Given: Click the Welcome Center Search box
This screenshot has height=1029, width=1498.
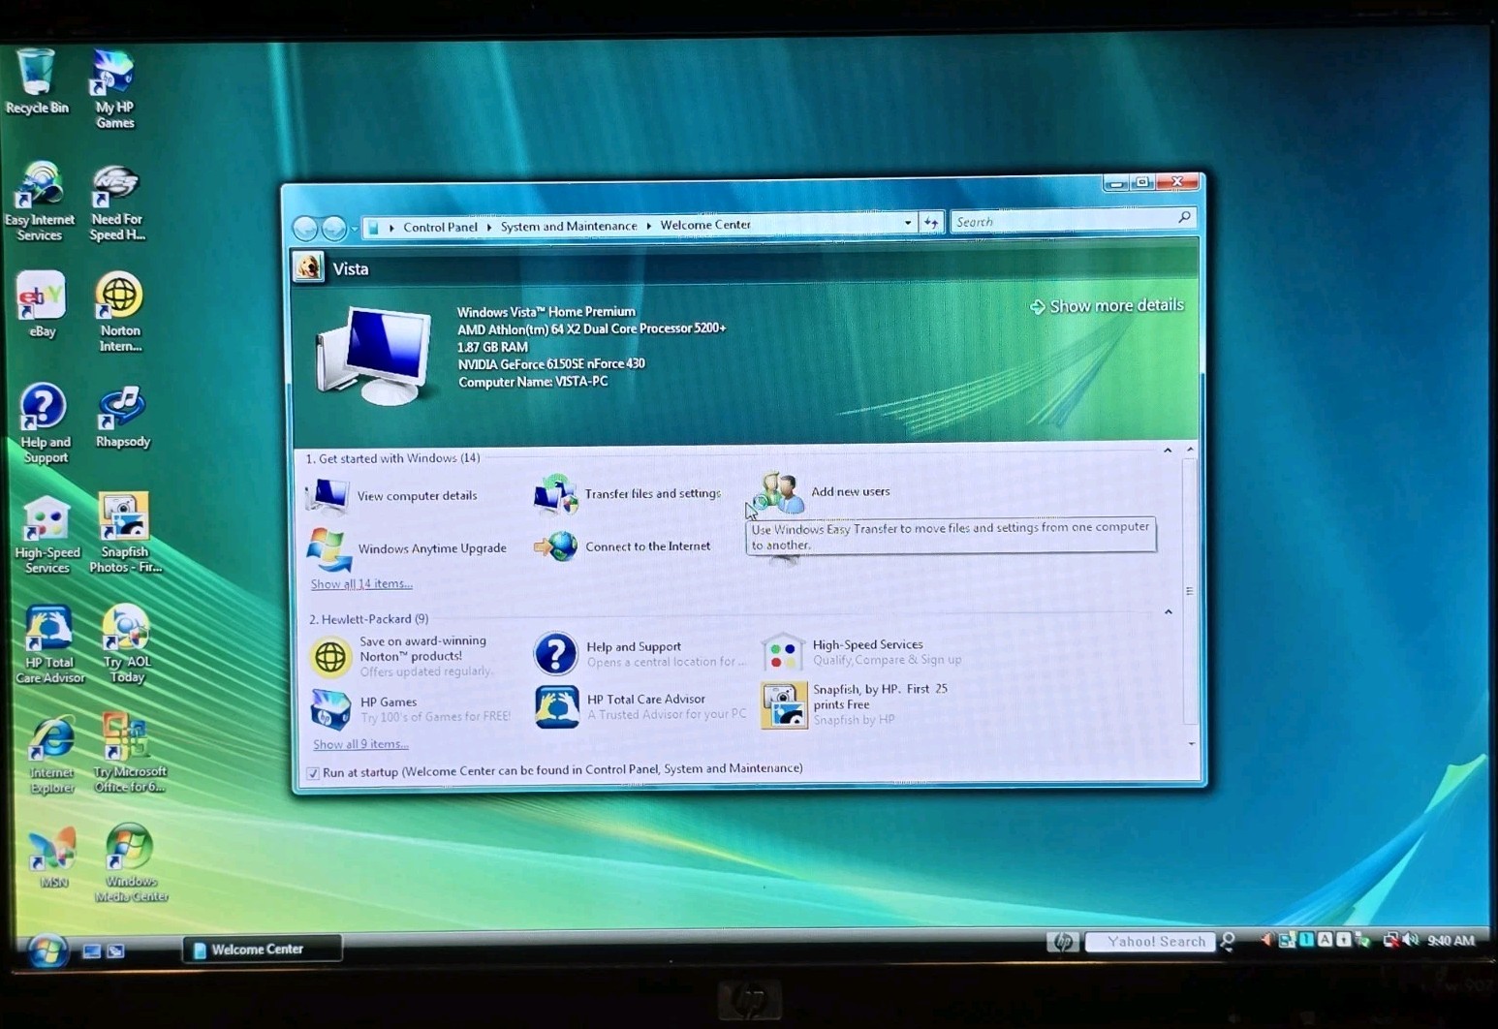Looking at the screenshot, I should click(1073, 222).
